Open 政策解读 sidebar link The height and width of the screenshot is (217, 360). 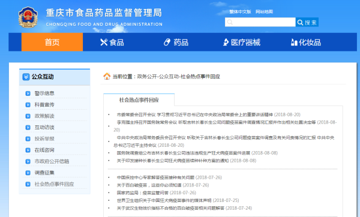click(x=44, y=116)
